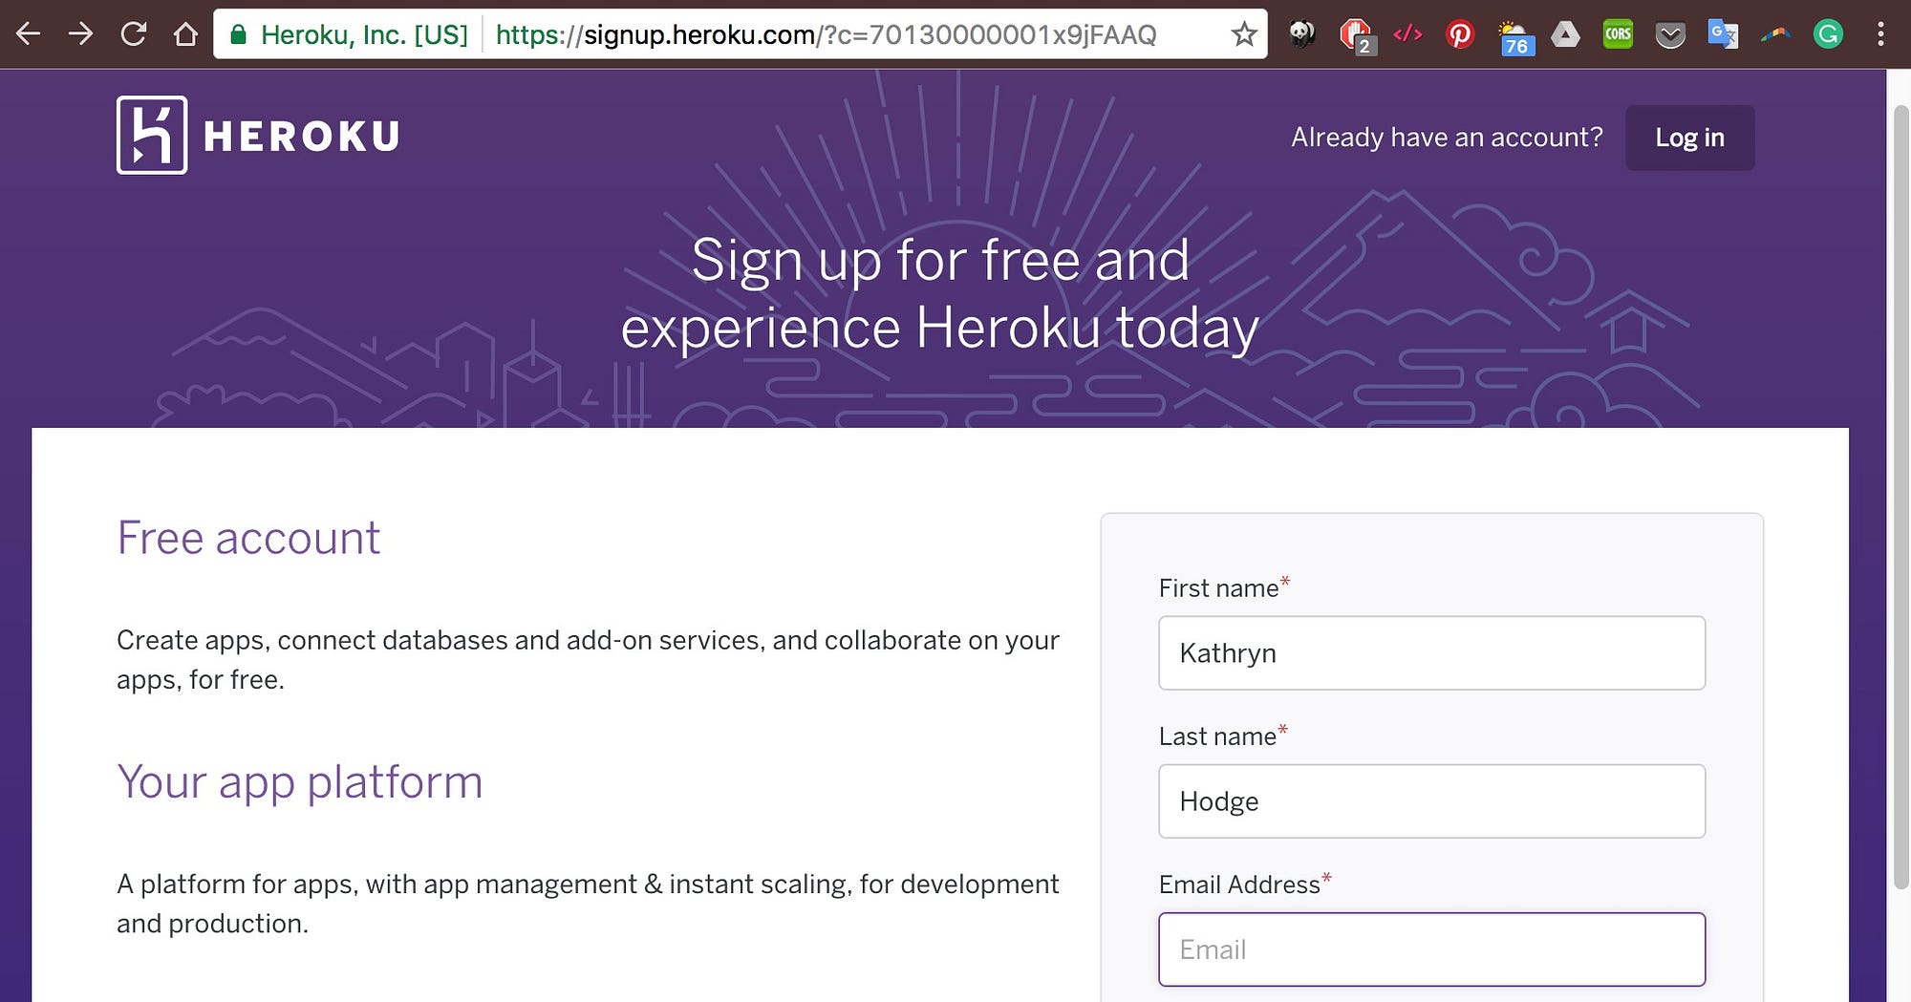Click the "Your app platform" heading
The image size is (1911, 1002).
pos(300,782)
